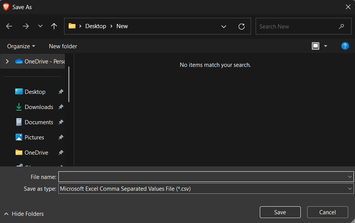The height and width of the screenshot is (223, 355).
Task: Click New folder in toolbar
Action: click(63, 46)
